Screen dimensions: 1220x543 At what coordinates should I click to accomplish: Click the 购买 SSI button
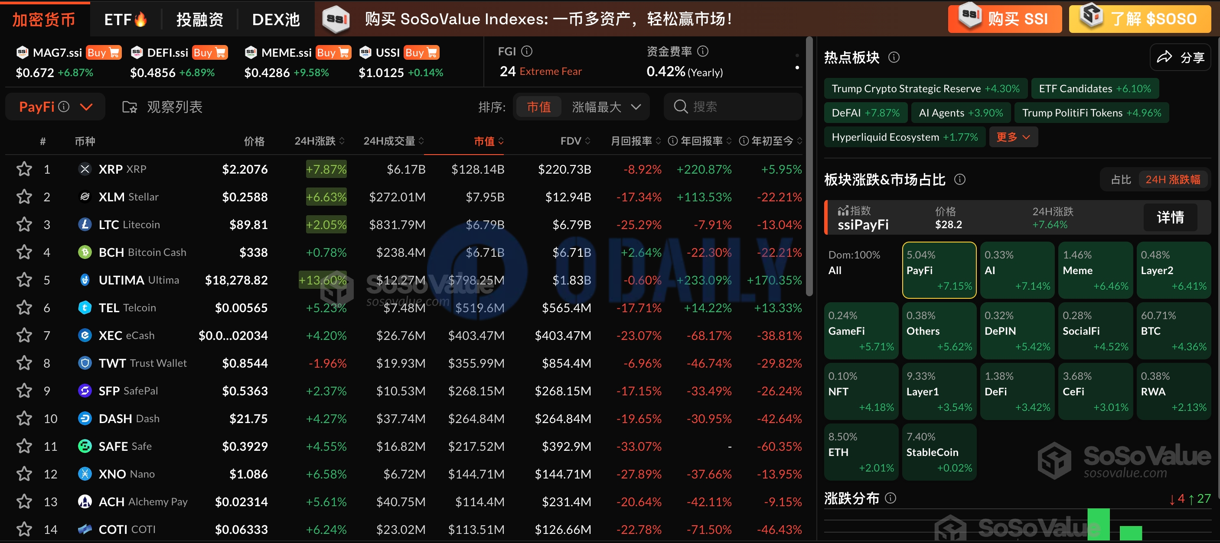(x=1005, y=19)
